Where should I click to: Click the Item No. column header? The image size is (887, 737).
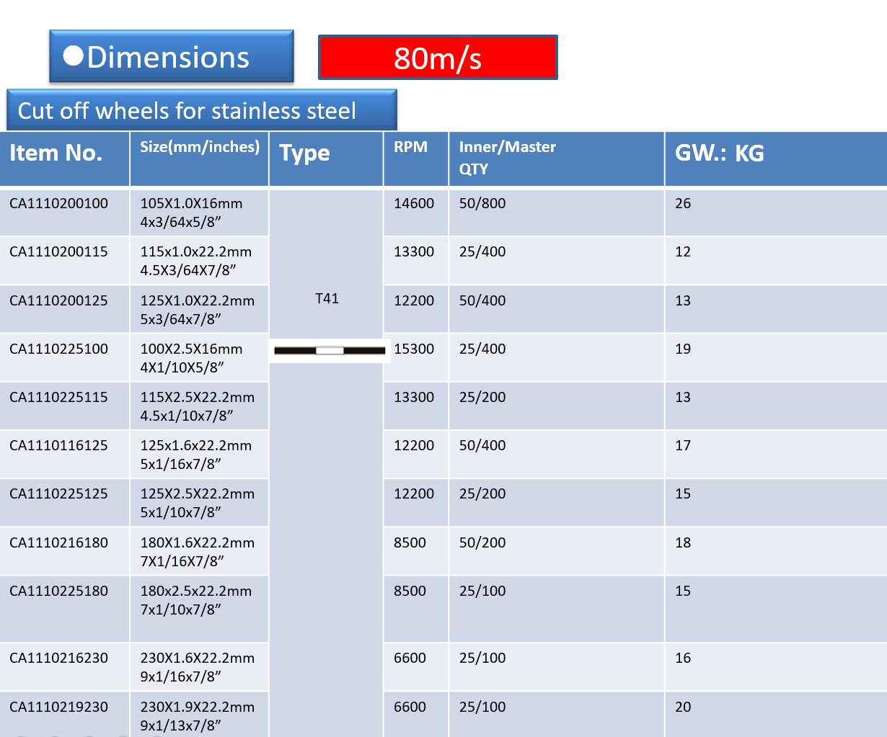click(x=56, y=153)
